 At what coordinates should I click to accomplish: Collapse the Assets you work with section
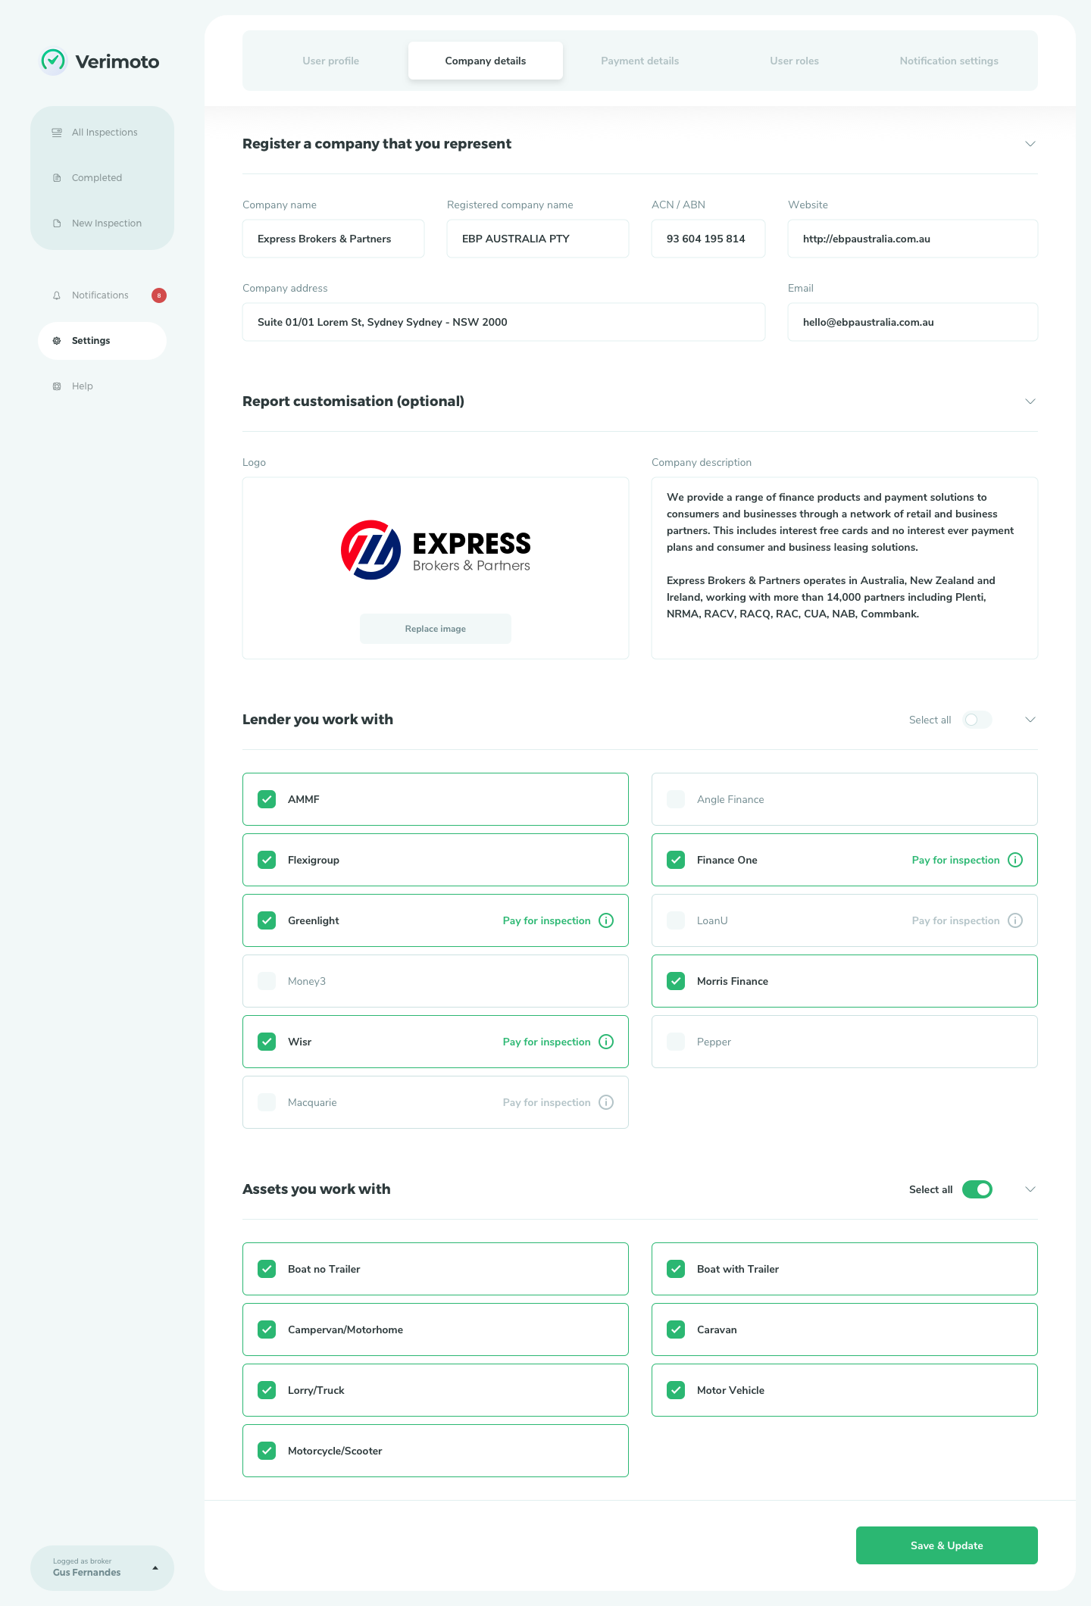coord(1030,1189)
